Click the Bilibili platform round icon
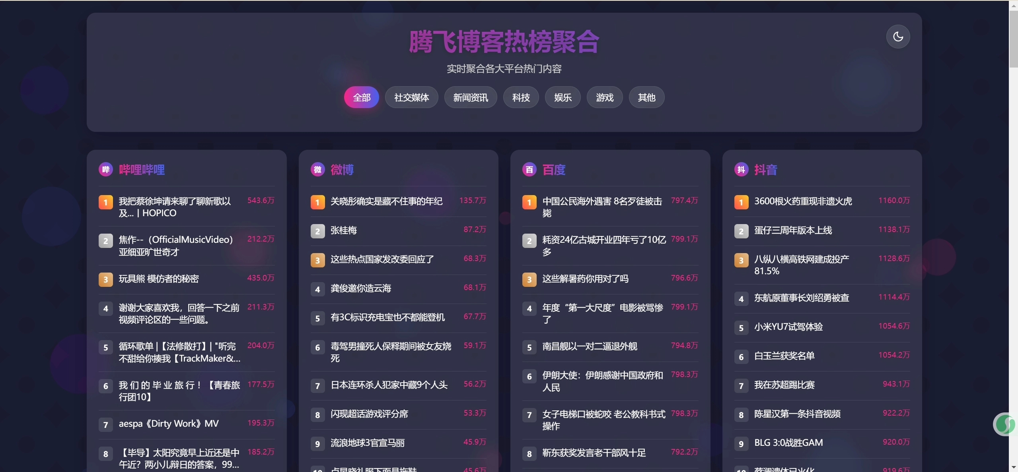 105,170
